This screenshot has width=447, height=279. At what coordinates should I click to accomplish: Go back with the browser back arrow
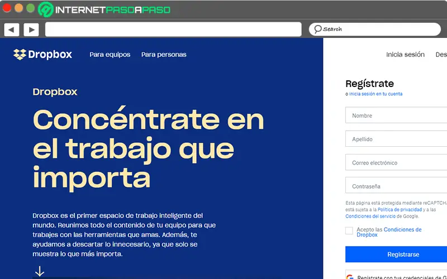click(x=11, y=30)
